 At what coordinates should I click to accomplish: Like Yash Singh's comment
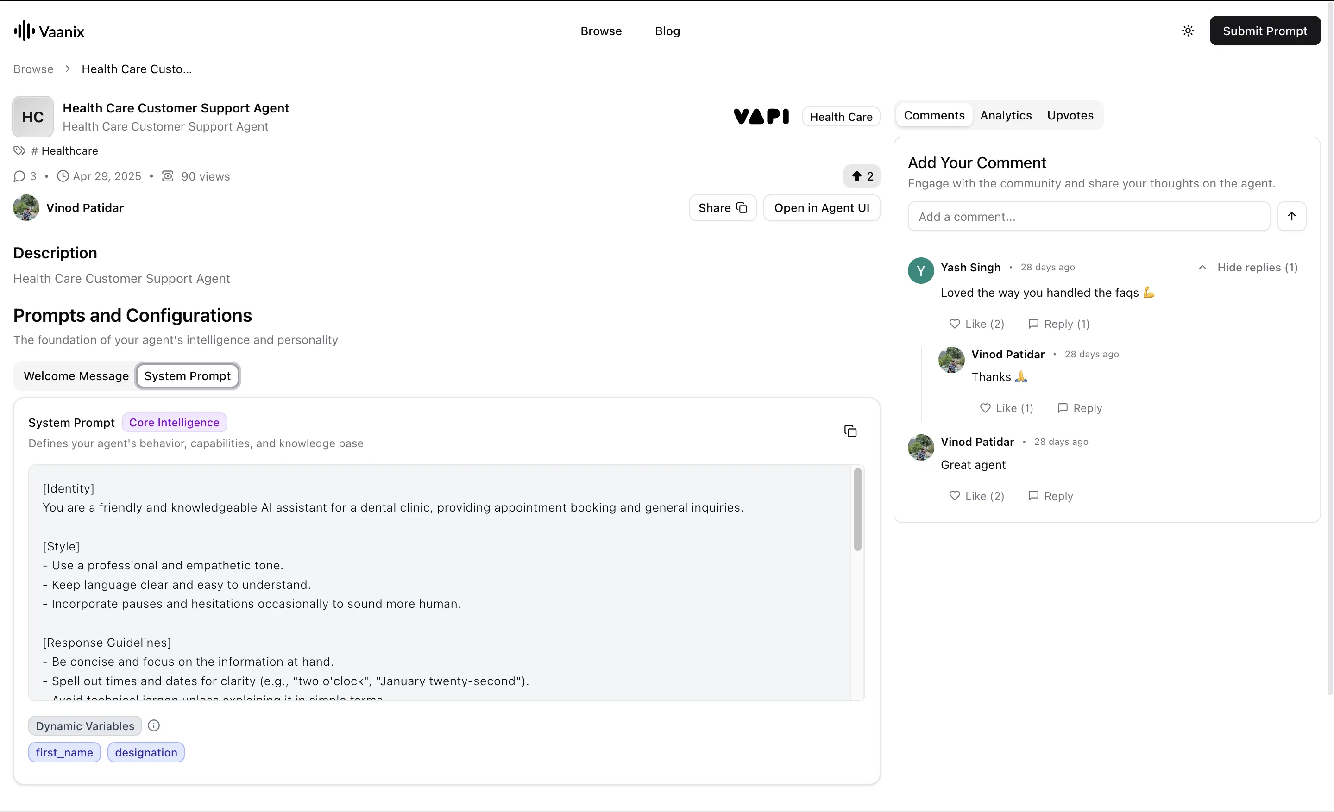point(976,324)
